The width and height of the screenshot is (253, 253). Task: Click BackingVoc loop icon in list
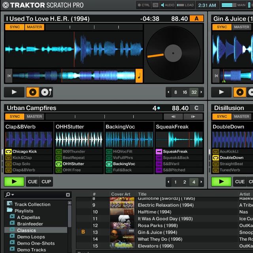pyautogui.click(x=109, y=164)
